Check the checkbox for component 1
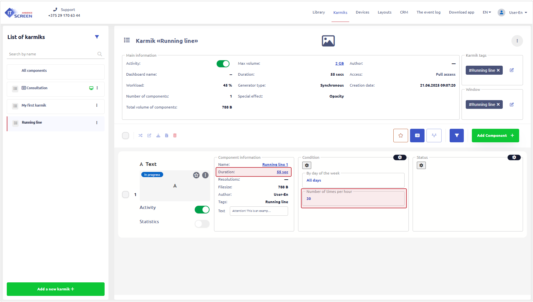 [x=126, y=194]
